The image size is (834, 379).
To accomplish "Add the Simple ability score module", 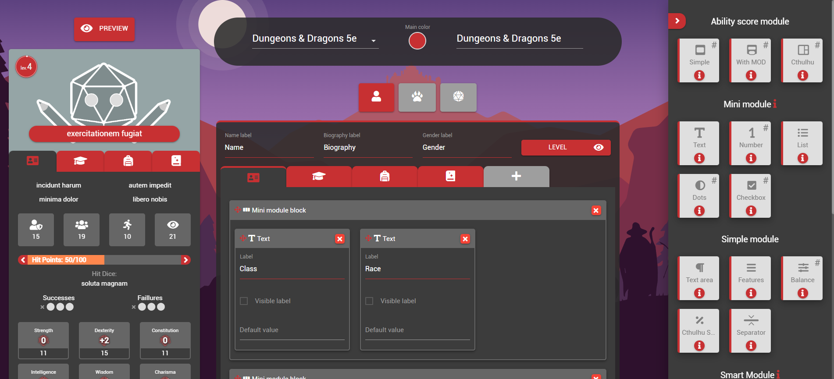I will [x=699, y=60].
